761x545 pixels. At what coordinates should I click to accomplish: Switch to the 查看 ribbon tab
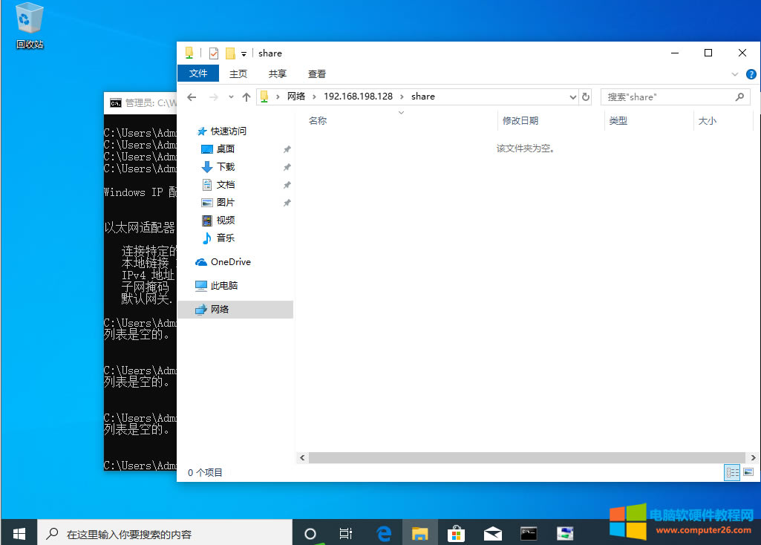click(x=317, y=74)
